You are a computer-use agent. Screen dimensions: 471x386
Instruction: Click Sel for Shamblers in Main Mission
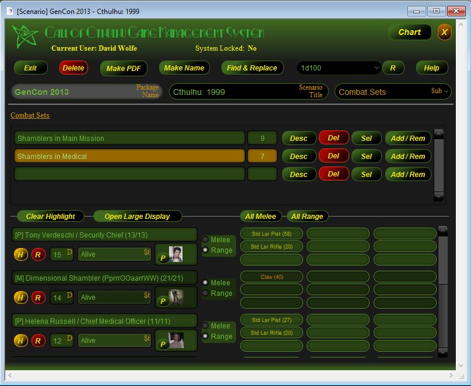point(367,138)
